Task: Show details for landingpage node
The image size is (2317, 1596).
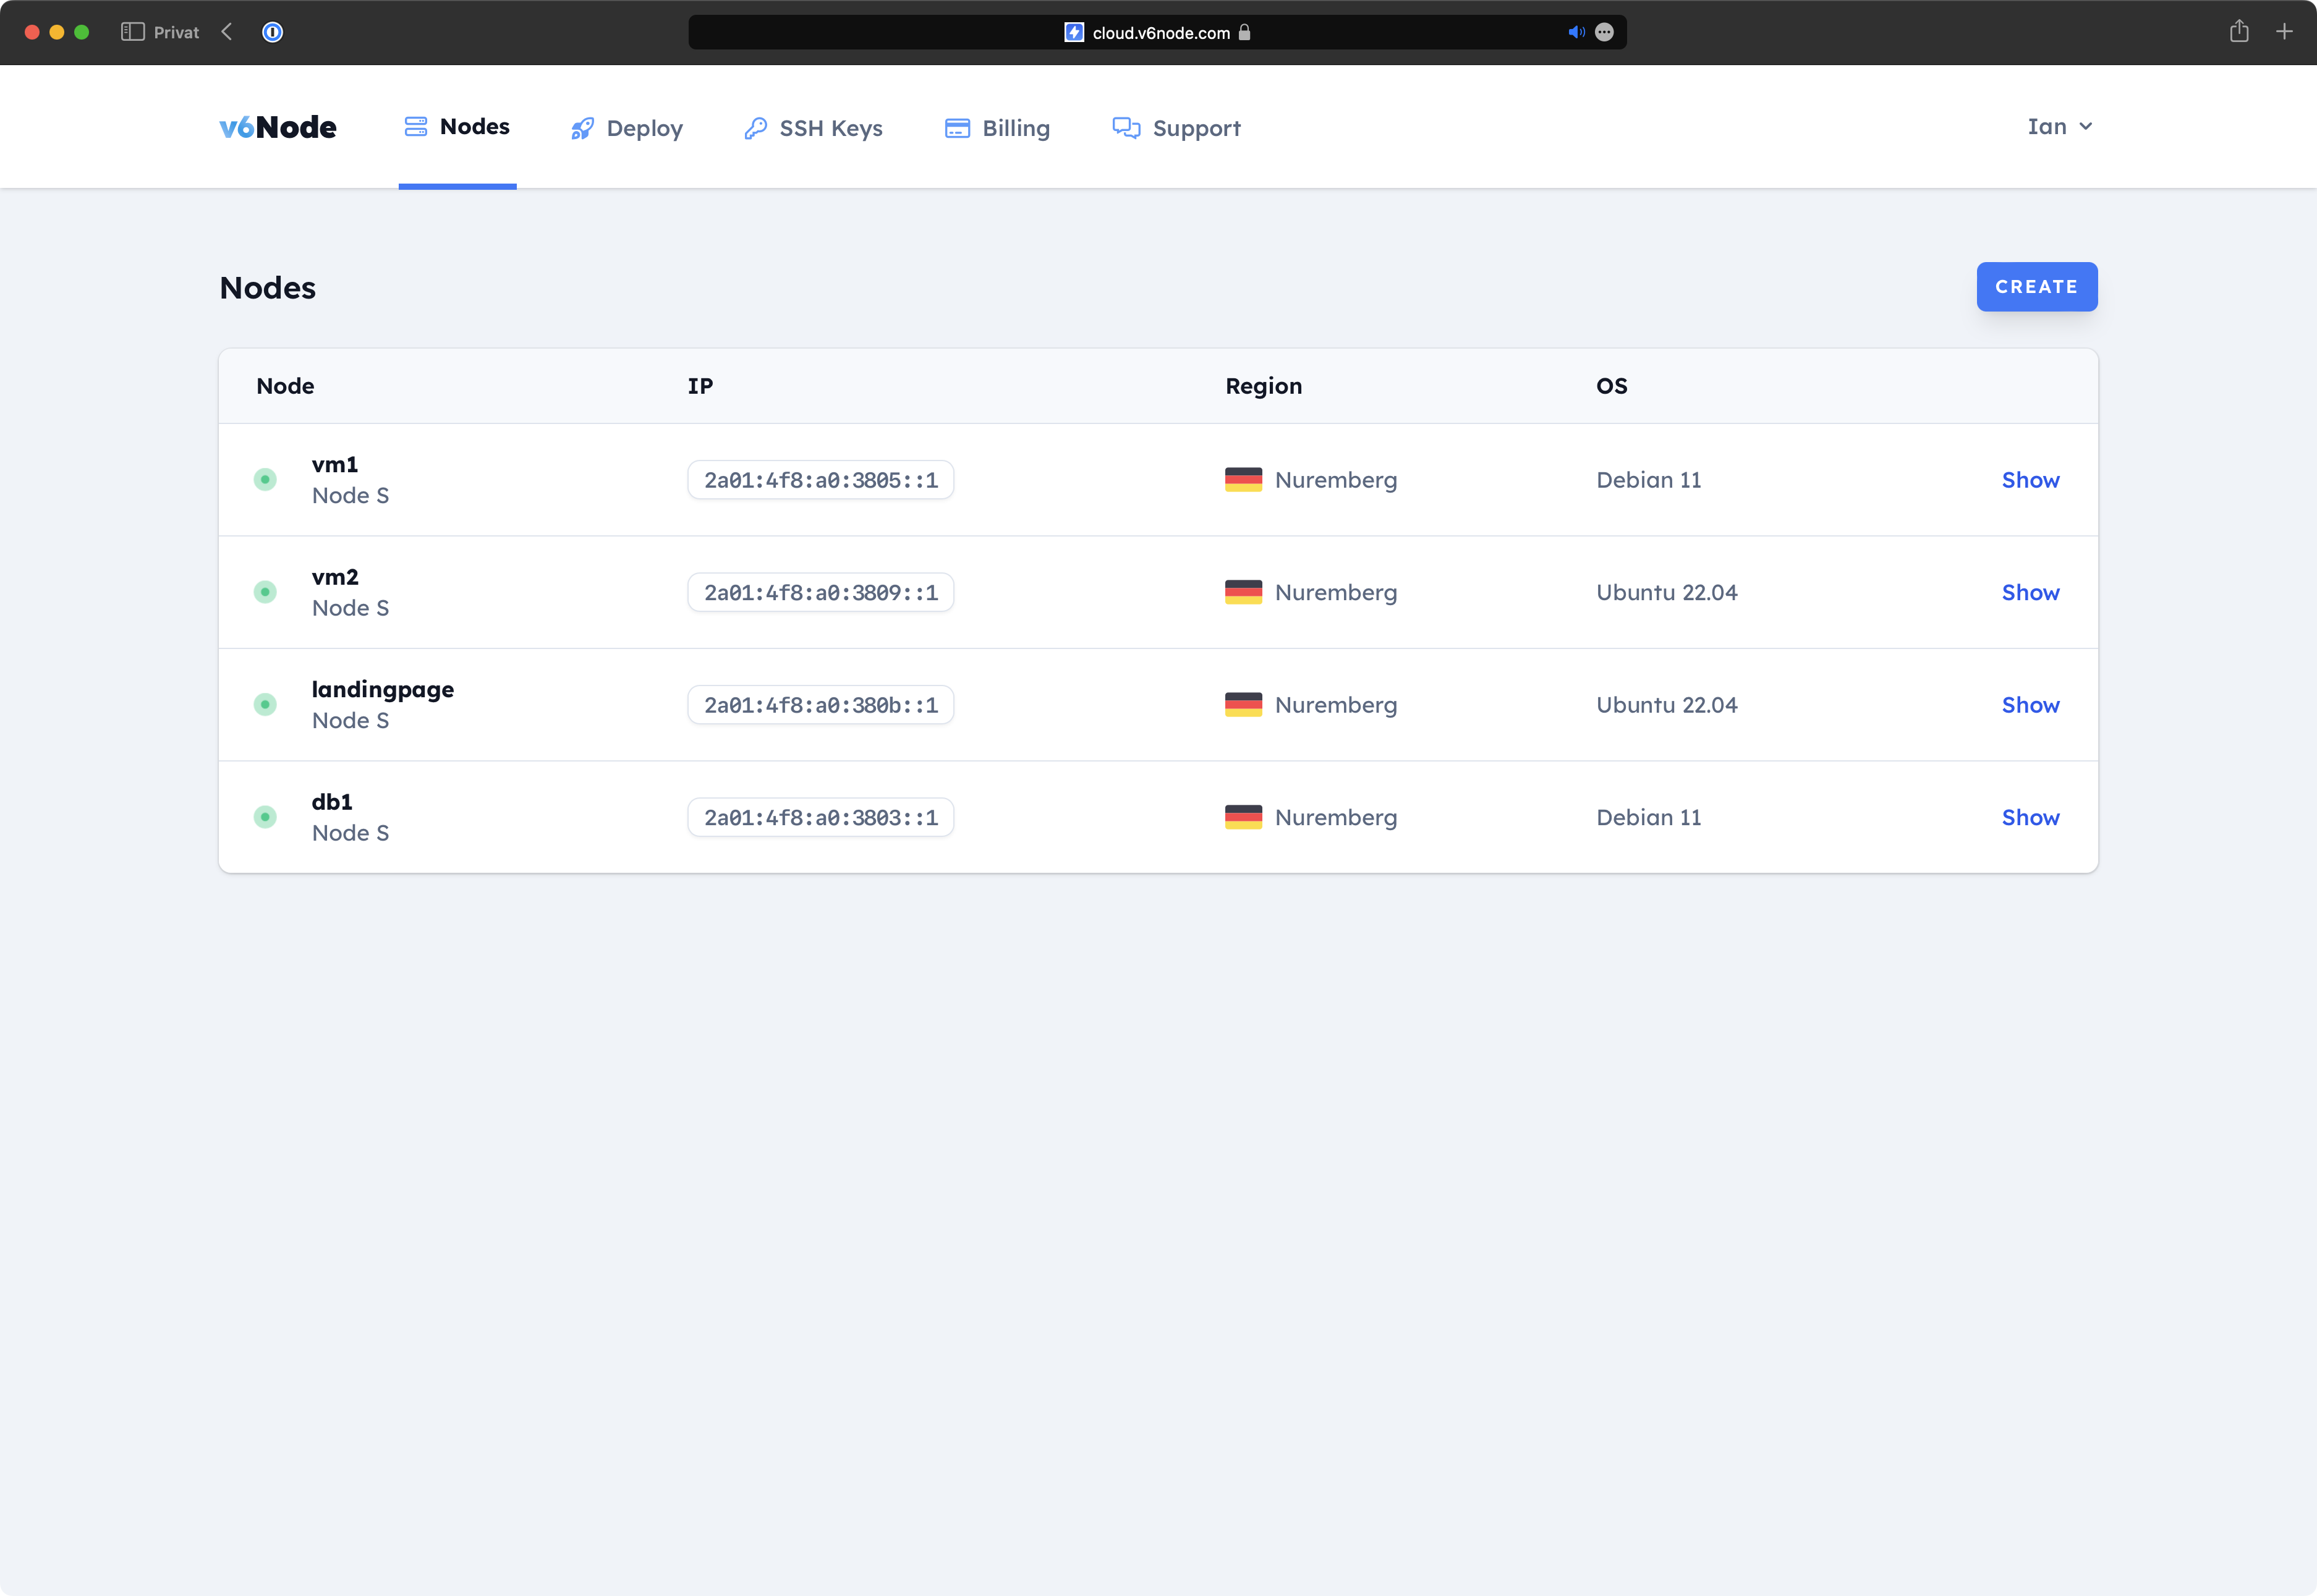Action: (x=2029, y=705)
